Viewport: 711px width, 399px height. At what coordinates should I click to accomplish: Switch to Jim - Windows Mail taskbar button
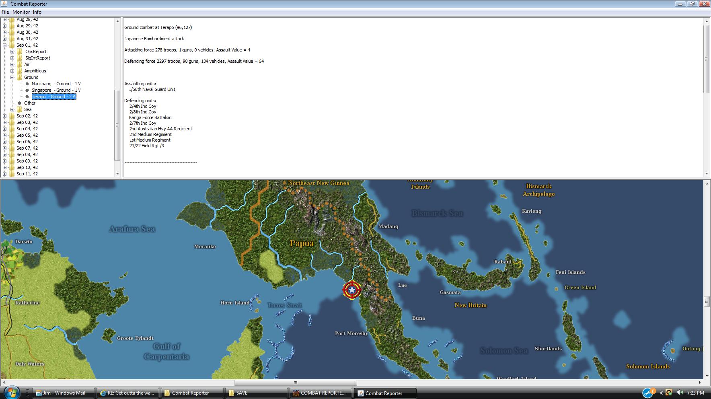tap(64, 393)
